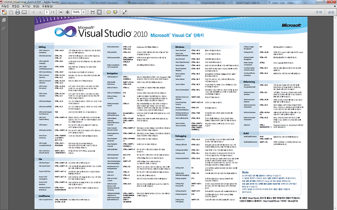This screenshot has width=337, height=210.
Task: Click the 'IntelliSense' section heading
Action: pyautogui.click(x=44, y=196)
